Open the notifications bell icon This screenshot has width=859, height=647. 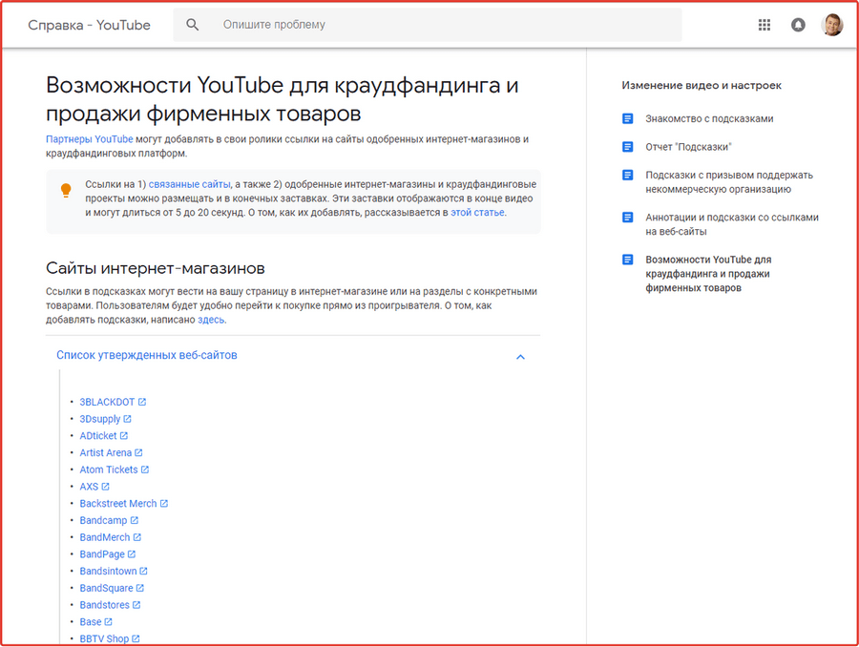[798, 25]
